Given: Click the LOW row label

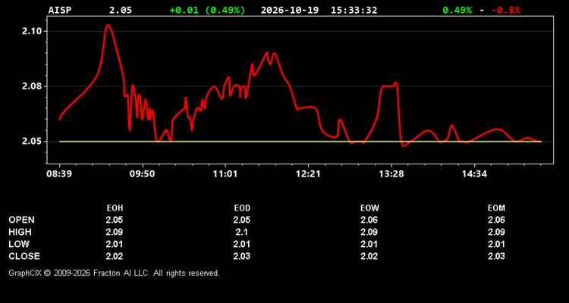Looking at the screenshot, I should tap(19, 244).
